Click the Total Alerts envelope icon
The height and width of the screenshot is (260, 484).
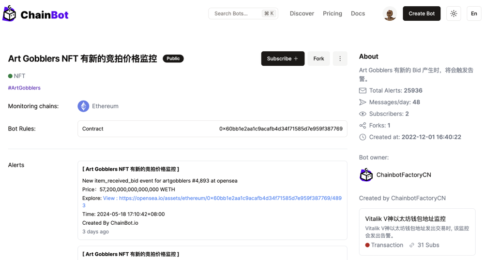pyautogui.click(x=363, y=91)
